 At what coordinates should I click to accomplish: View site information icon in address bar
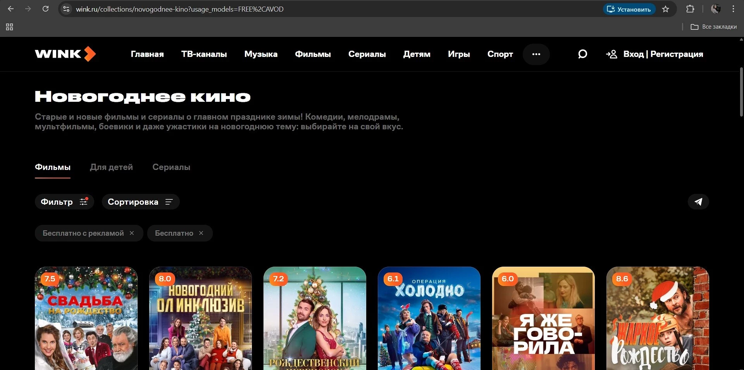coord(66,9)
